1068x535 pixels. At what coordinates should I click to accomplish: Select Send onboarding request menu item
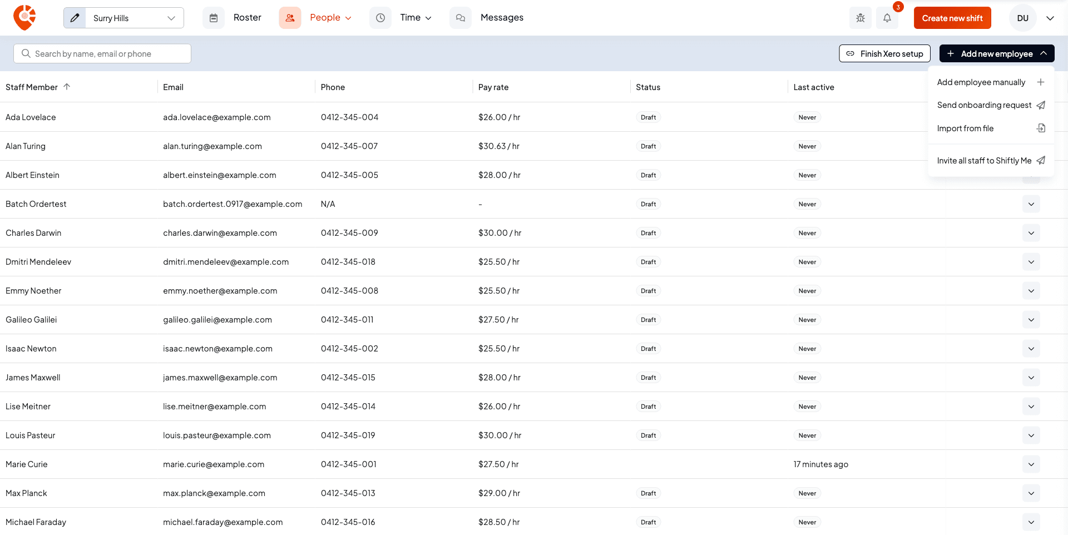pos(991,105)
